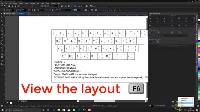The width and height of the screenshot is (200, 112).
Task: Choose Exit in the tray popup menu
Action: click(x=186, y=105)
